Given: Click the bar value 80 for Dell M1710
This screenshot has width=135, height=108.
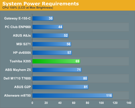Looking at the screenshot, I should 85,78.
